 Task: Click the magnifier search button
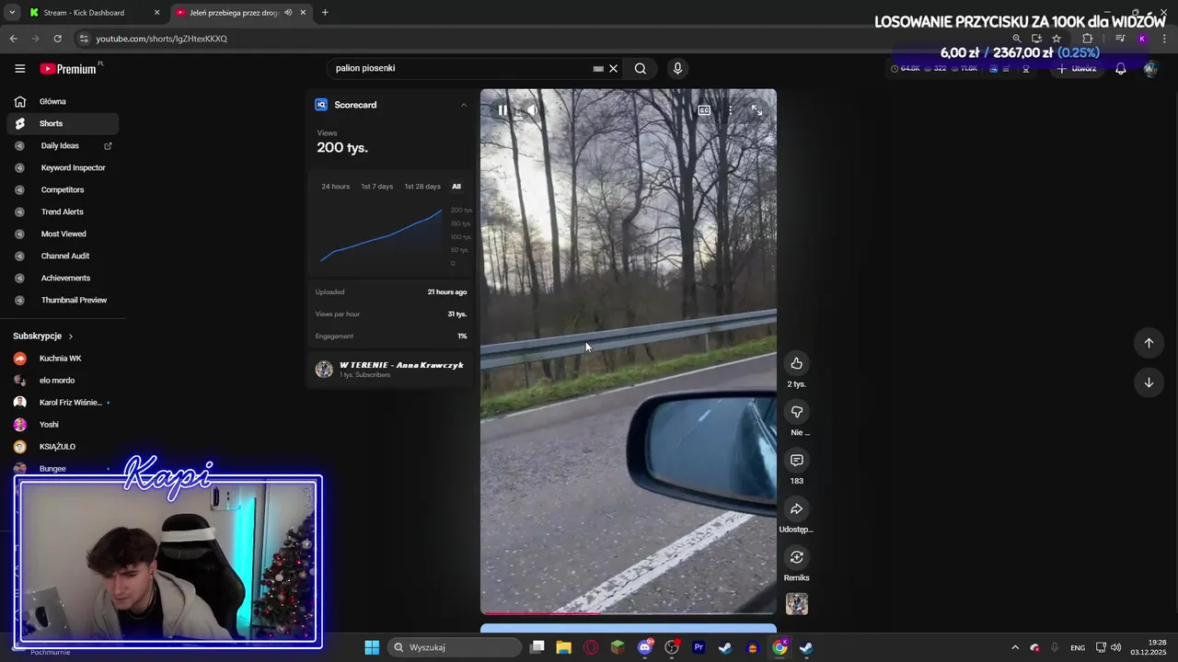click(x=641, y=68)
